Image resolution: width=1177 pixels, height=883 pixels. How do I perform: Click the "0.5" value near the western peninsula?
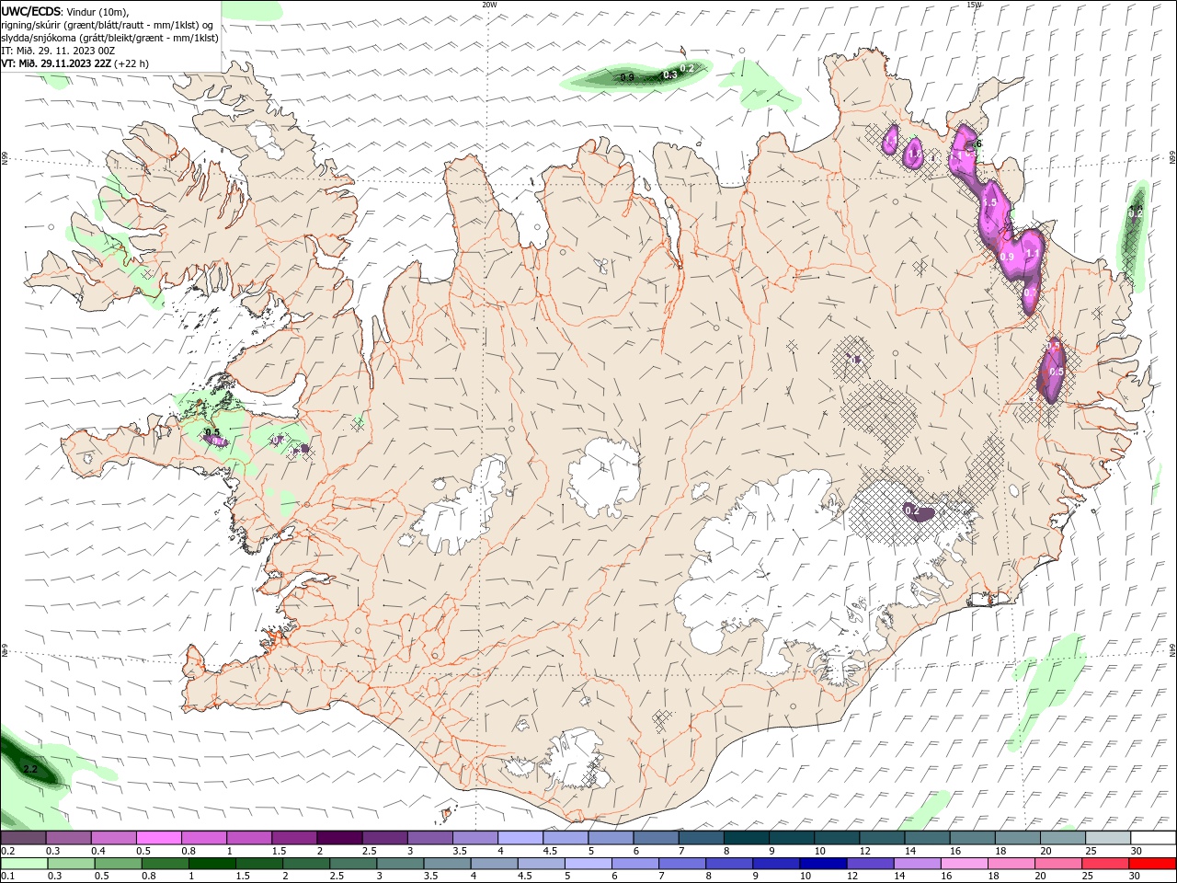click(x=212, y=432)
